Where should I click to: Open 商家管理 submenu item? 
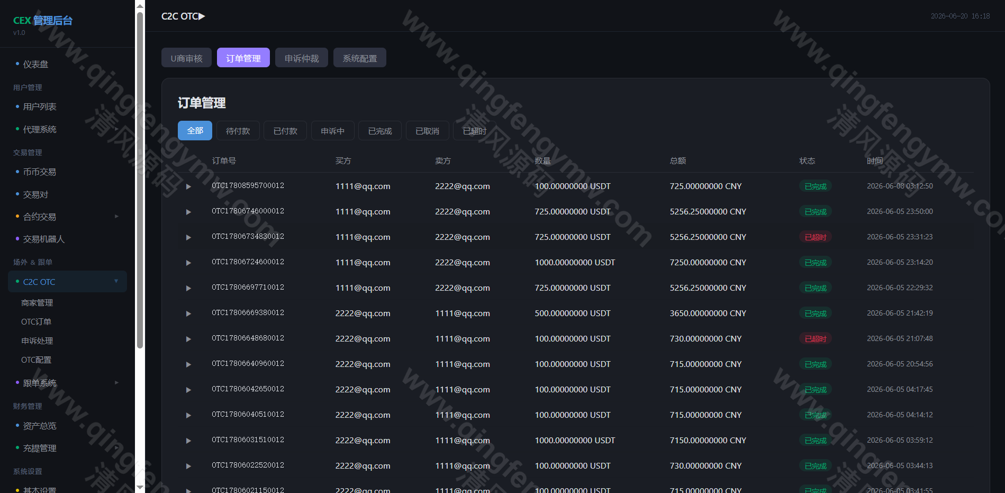tap(37, 303)
